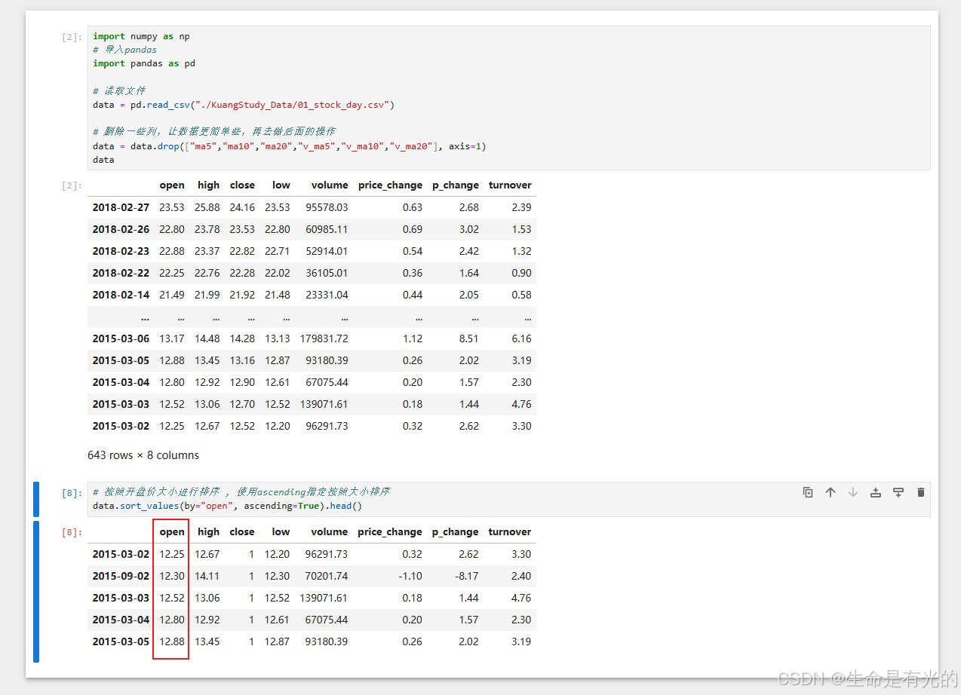Click the 2018-02-14 row label

(121, 295)
